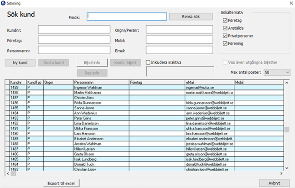Click into the Personnamn input field
The image size is (295, 188).
(x=74, y=50)
